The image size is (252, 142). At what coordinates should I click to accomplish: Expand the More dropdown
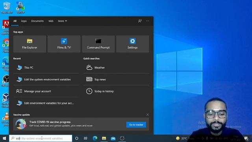62,21
